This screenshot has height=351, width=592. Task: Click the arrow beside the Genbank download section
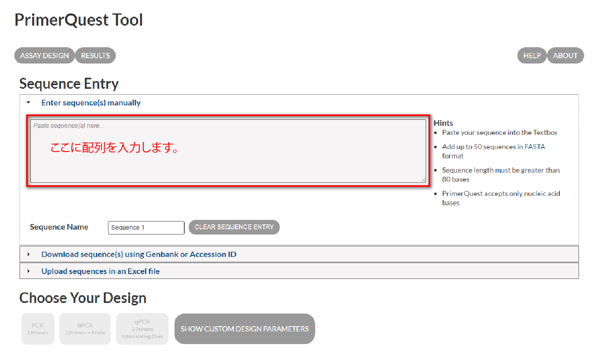29,254
